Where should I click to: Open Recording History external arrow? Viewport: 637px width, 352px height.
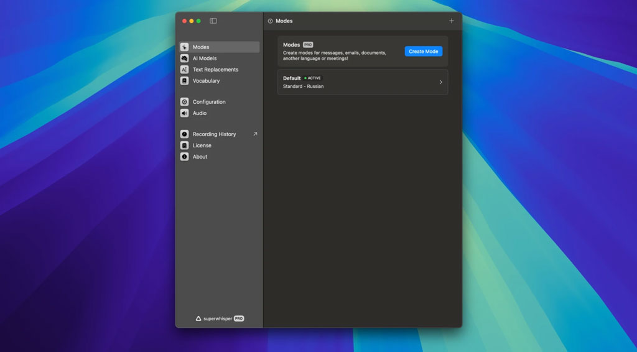point(254,134)
